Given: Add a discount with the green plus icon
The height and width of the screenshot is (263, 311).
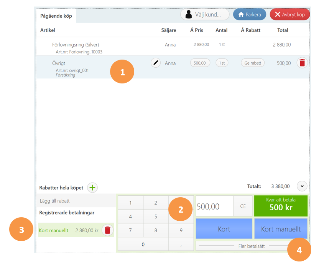Looking at the screenshot, I should (92, 188).
